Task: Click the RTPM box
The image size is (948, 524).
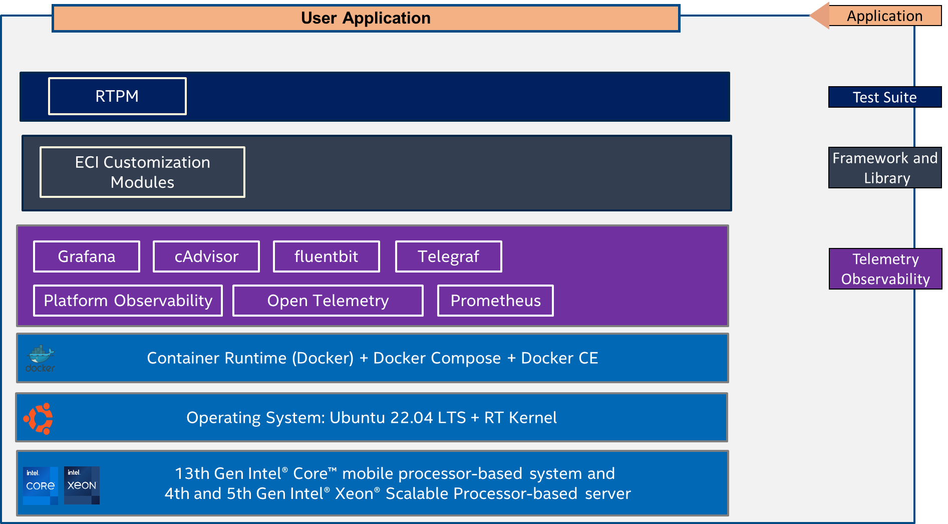Action: 117,96
